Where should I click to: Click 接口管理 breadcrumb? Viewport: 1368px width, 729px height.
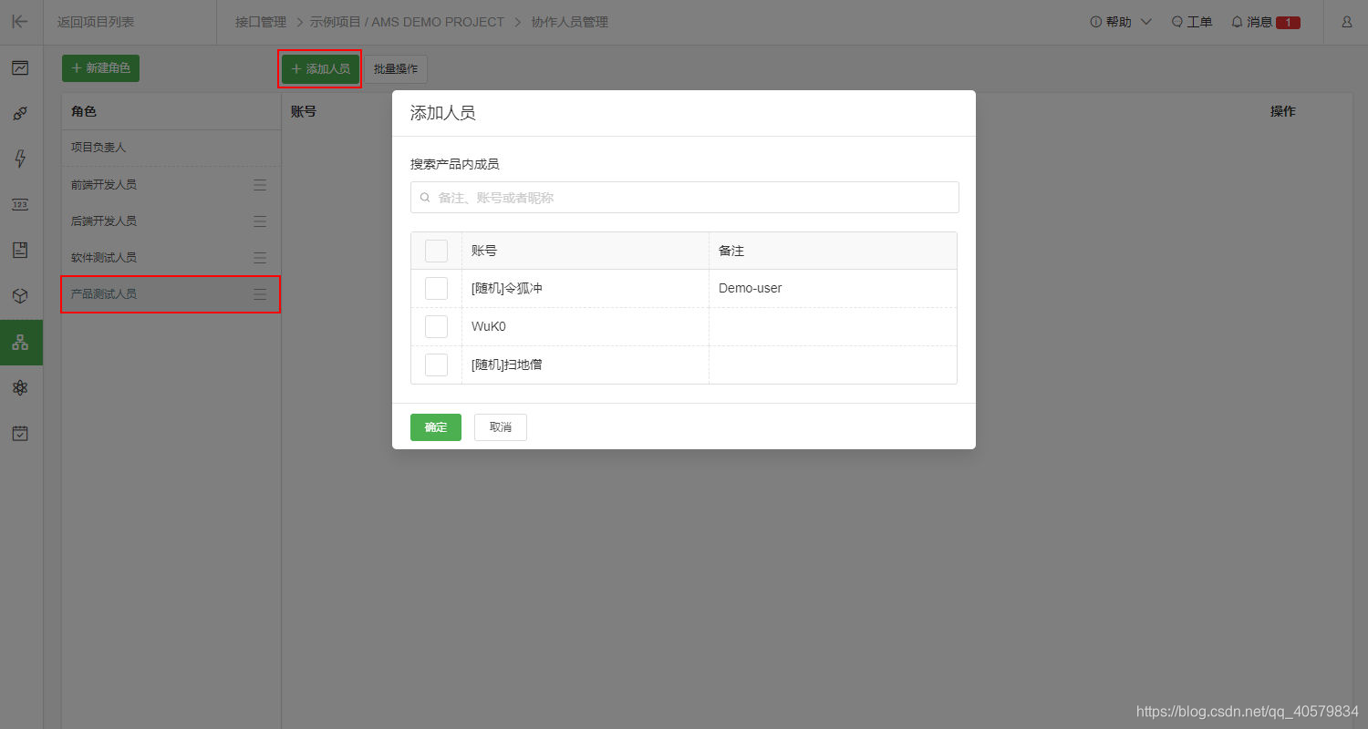(x=261, y=22)
